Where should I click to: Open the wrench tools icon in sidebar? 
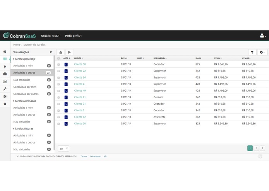click(5, 89)
